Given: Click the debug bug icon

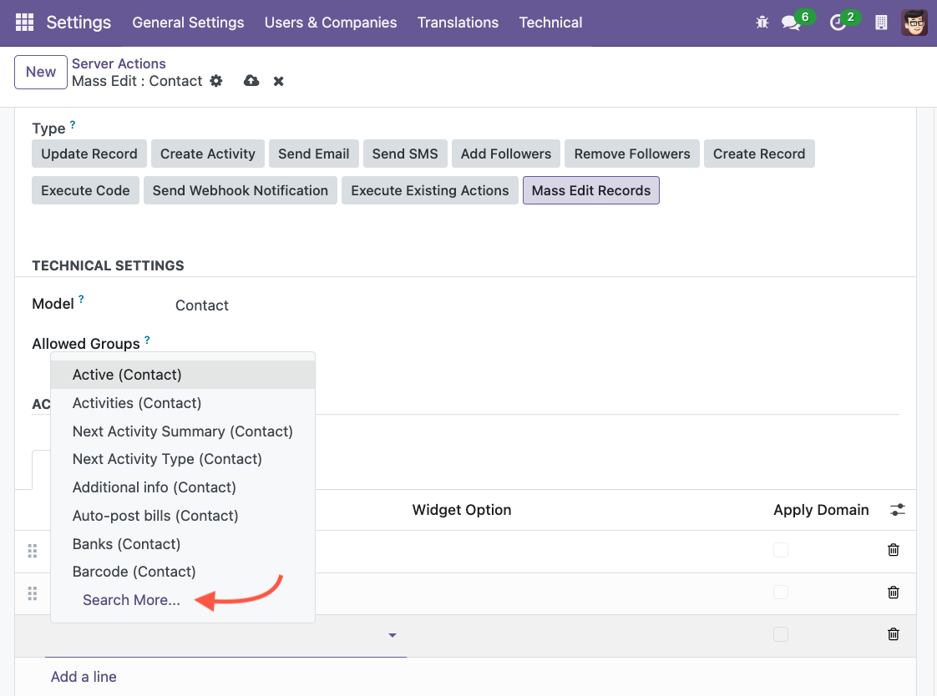Looking at the screenshot, I should (x=762, y=23).
